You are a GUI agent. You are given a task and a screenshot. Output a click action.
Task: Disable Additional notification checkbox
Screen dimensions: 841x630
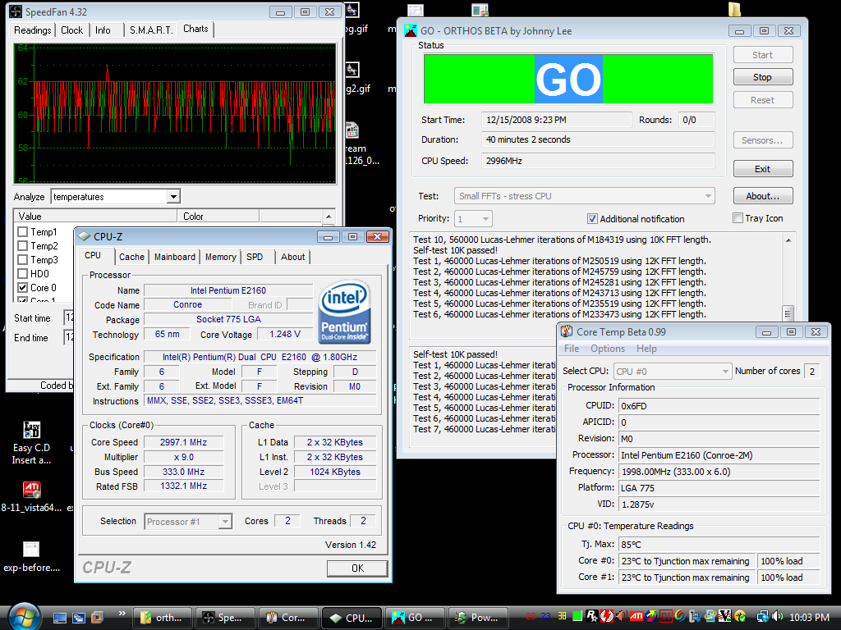tap(592, 219)
